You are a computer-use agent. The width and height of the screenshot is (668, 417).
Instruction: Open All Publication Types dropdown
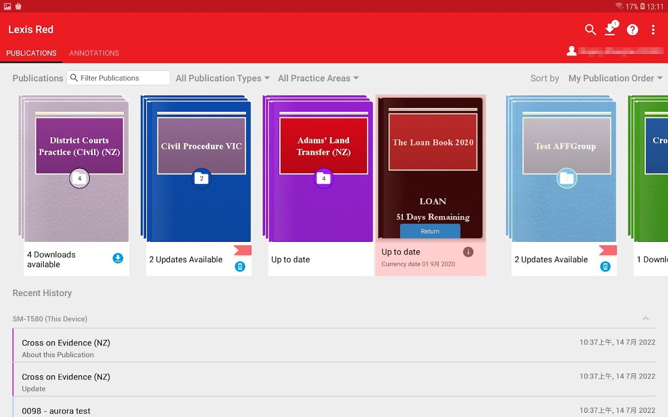click(223, 78)
